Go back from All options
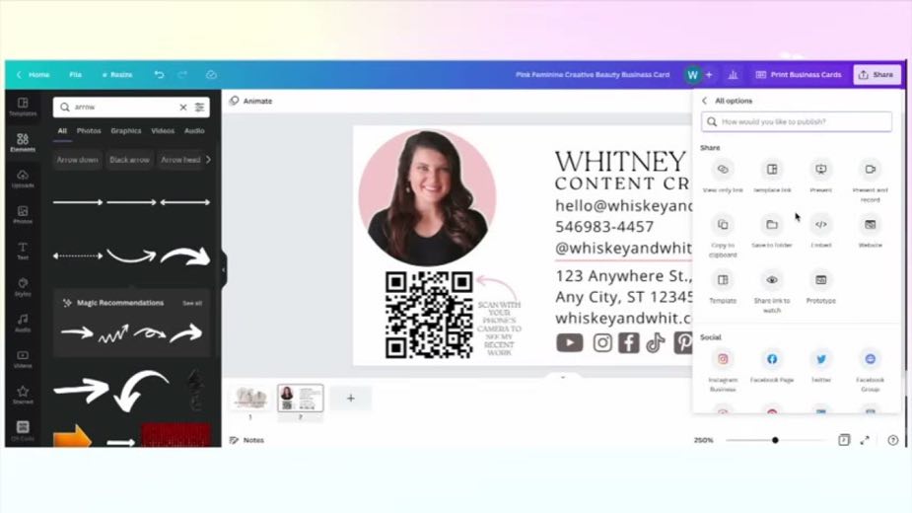The image size is (912, 513). point(705,101)
